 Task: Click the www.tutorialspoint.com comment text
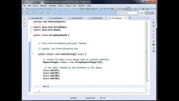coord(65,49)
